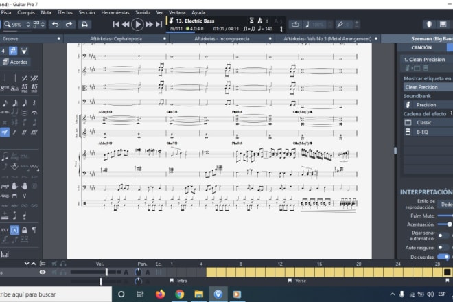Toggle the Auto rasgueo switch
Viewport: 453px width, 302px height.
point(442,247)
